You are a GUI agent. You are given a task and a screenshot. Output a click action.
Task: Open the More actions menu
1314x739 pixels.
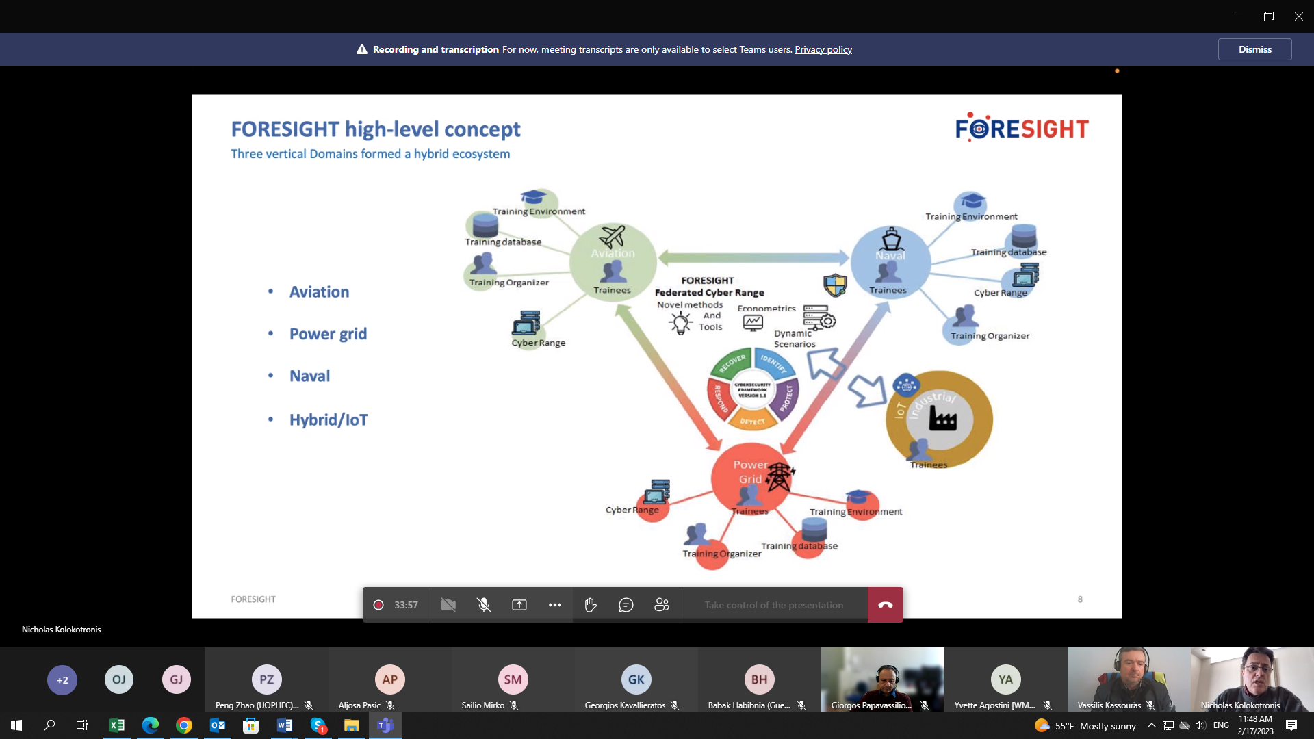pos(555,605)
